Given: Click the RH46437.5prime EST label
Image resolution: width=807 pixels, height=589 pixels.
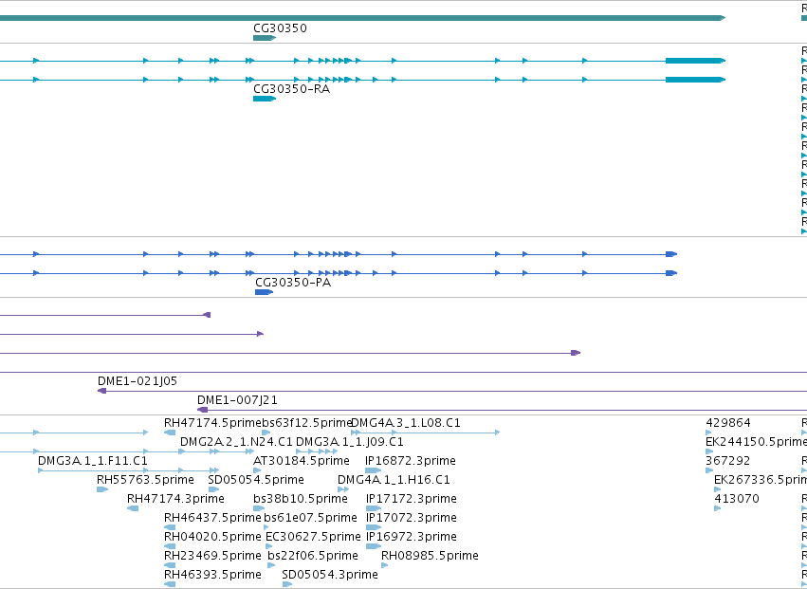Looking at the screenshot, I should click(212, 518).
